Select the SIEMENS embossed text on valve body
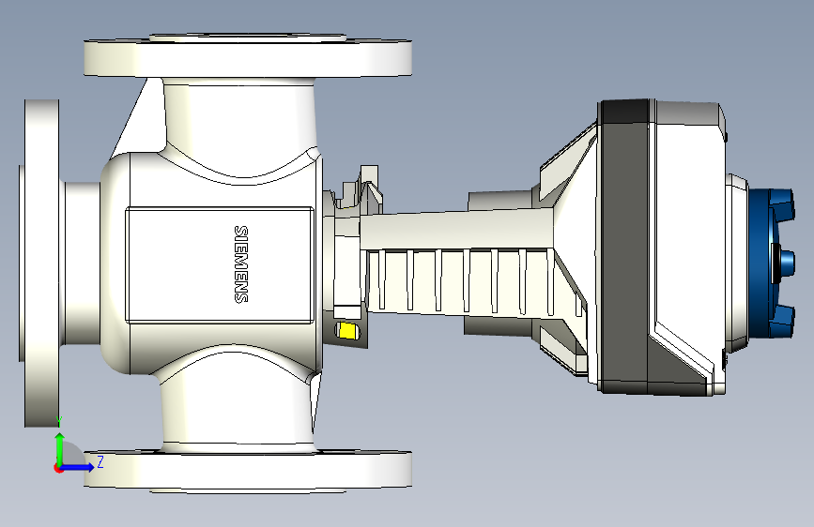 [241, 264]
